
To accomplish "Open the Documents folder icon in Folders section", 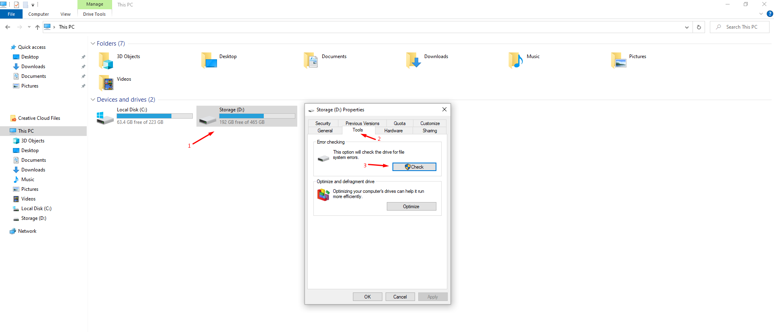I will (311, 61).
